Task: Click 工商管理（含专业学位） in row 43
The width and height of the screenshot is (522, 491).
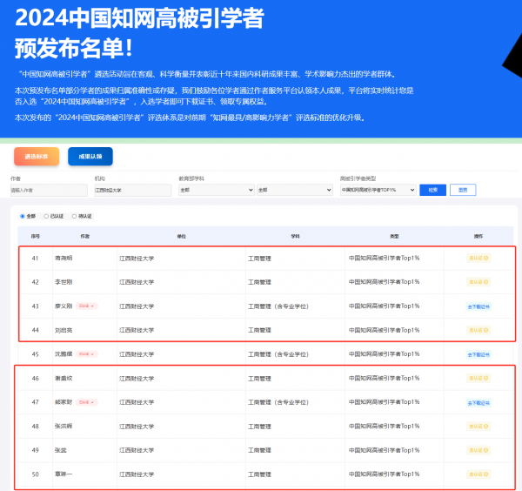Action: click(278, 306)
